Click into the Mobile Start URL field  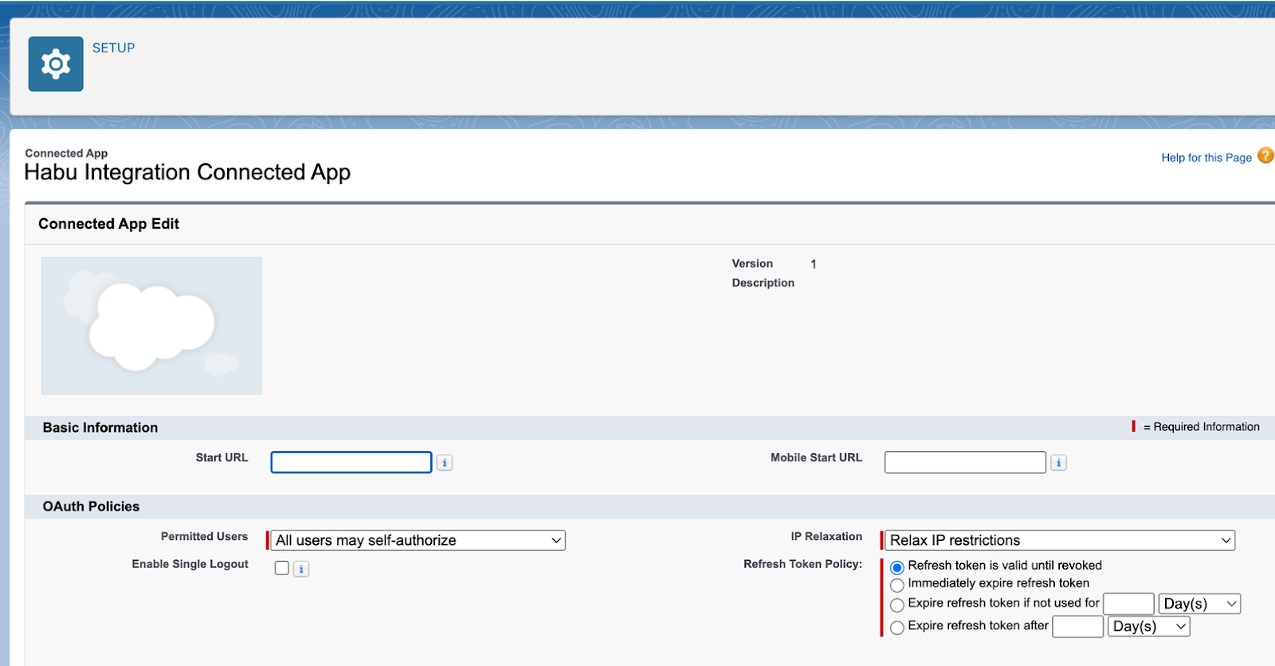pos(964,463)
